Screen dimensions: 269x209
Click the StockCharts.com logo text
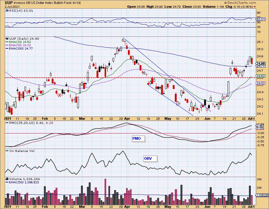click(240, 3)
